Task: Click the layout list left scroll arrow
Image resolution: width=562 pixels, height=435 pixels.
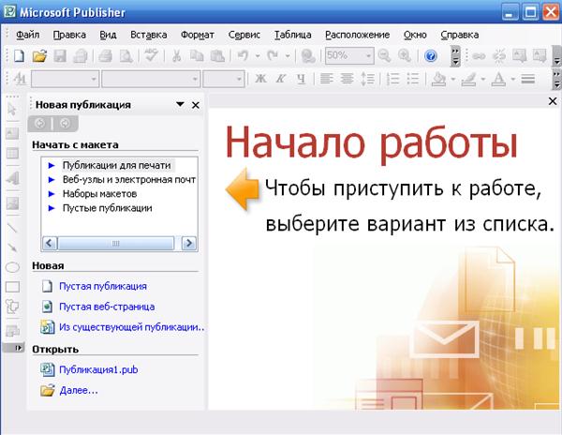Action: coord(50,243)
